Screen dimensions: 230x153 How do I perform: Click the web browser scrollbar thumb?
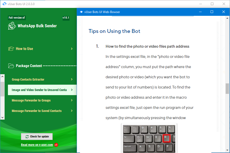pyautogui.click(x=227, y=88)
